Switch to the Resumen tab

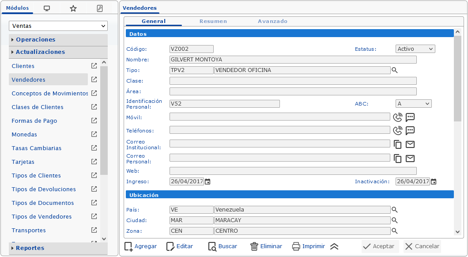click(213, 21)
